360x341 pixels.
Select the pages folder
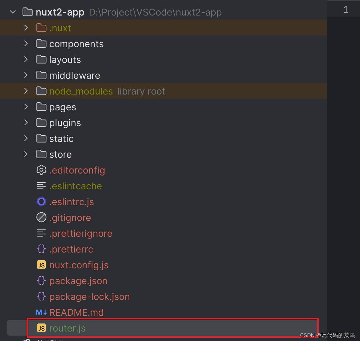(62, 107)
